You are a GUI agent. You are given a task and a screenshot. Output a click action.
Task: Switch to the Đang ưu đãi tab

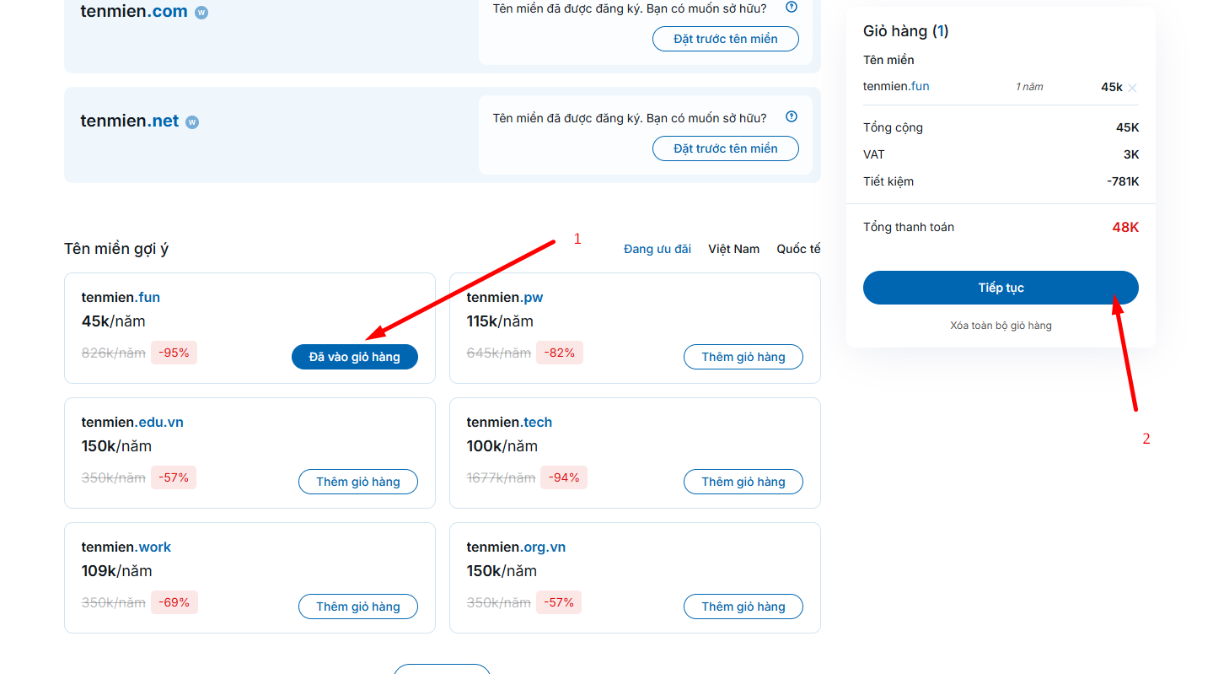point(657,249)
